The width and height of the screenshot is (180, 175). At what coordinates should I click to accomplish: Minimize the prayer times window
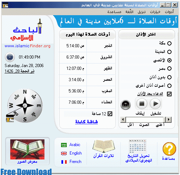tap(162, 5)
